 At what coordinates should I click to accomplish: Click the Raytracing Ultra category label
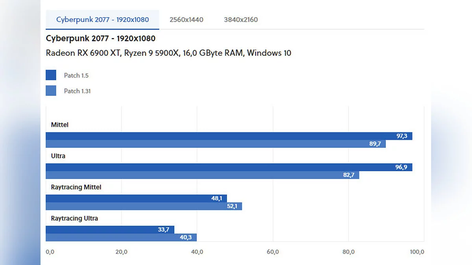(75, 218)
